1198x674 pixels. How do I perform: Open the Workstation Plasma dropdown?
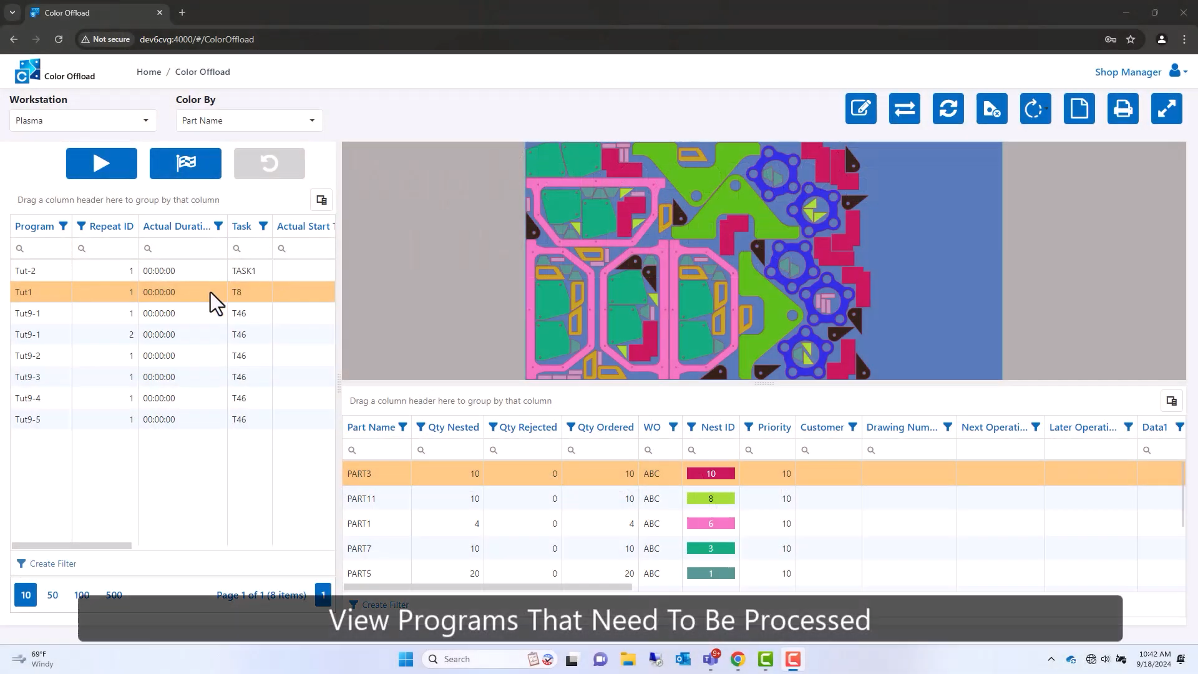pyautogui.click(x=83, y=120)
